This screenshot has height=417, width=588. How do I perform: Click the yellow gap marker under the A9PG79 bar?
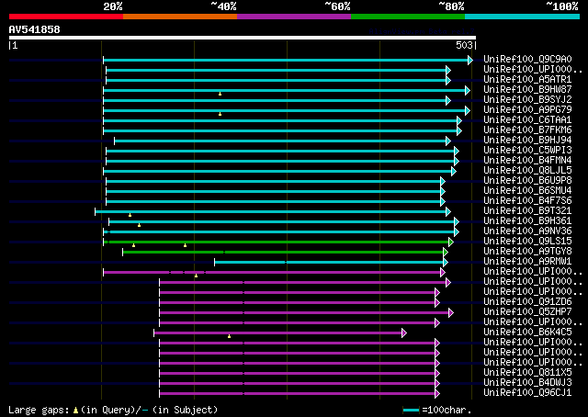coord(220,114)
